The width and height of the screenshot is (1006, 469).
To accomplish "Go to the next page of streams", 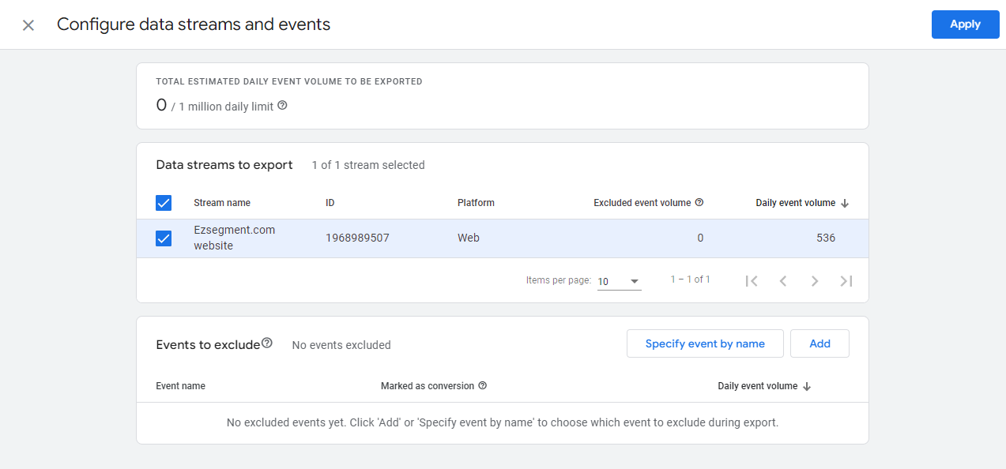I will point(814,280).
